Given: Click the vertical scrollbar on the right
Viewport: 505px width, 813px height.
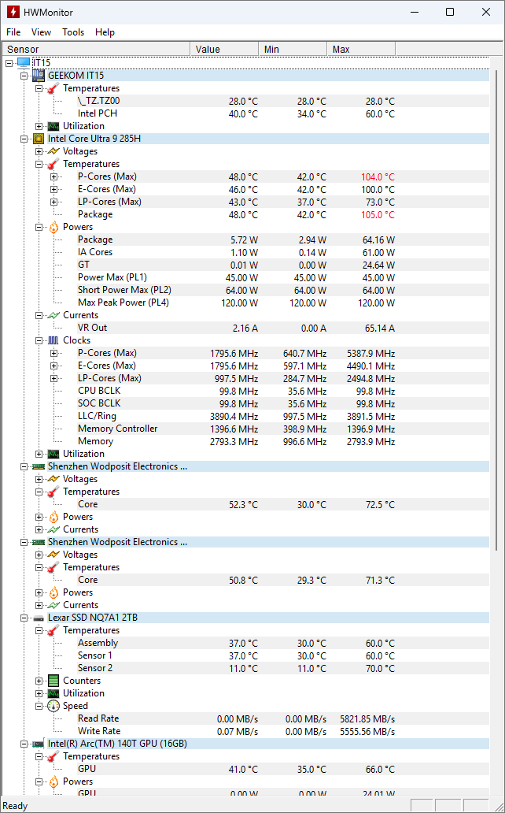Looking at the screenshot, I should (499, 394).
